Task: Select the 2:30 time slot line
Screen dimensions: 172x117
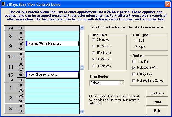Action: (52, 101)
